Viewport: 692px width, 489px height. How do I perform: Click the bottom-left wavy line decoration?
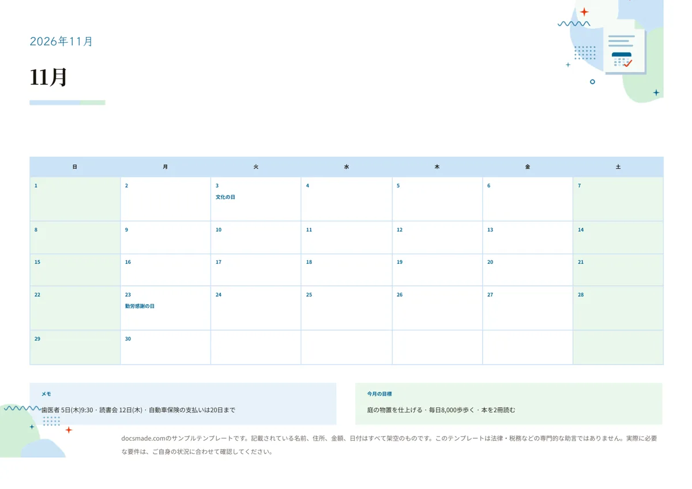[22, 408]
